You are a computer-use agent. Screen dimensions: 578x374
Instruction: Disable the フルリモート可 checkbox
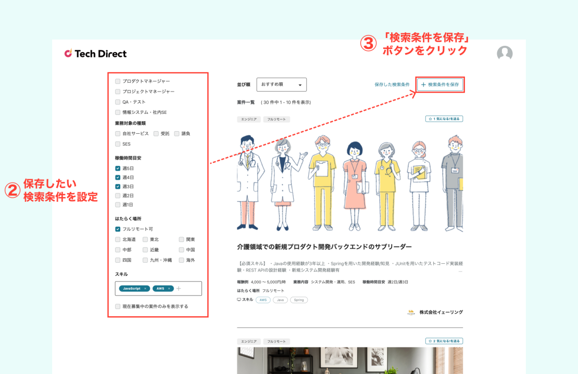pos(118,229)
